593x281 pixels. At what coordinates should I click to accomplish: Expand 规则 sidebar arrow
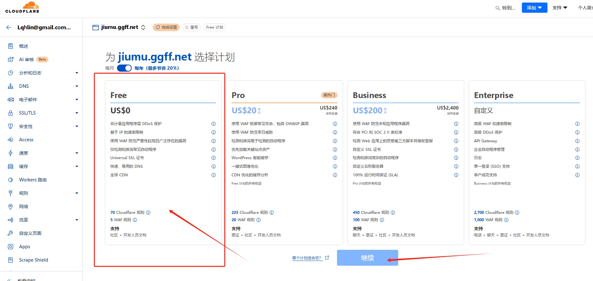(77, 193)
